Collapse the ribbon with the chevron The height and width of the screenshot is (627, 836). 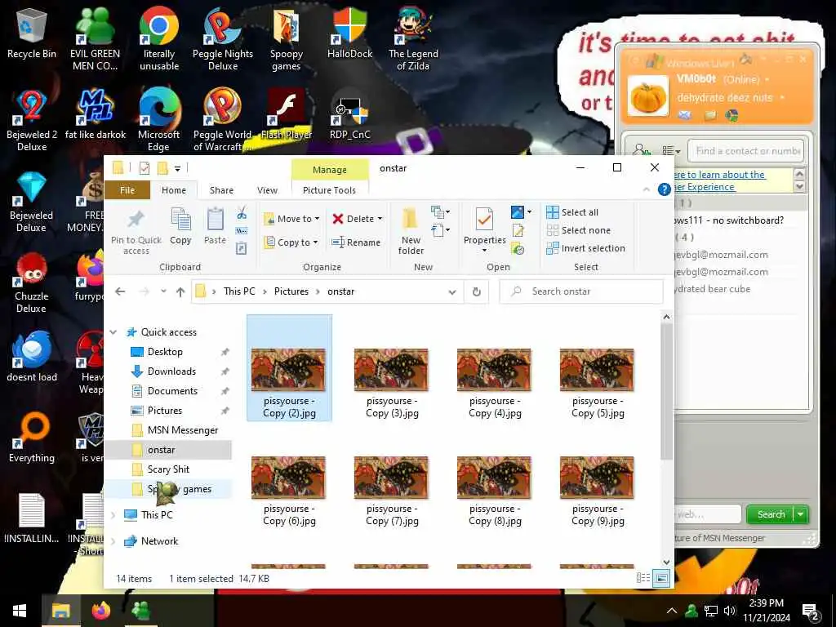click(647, 189)
